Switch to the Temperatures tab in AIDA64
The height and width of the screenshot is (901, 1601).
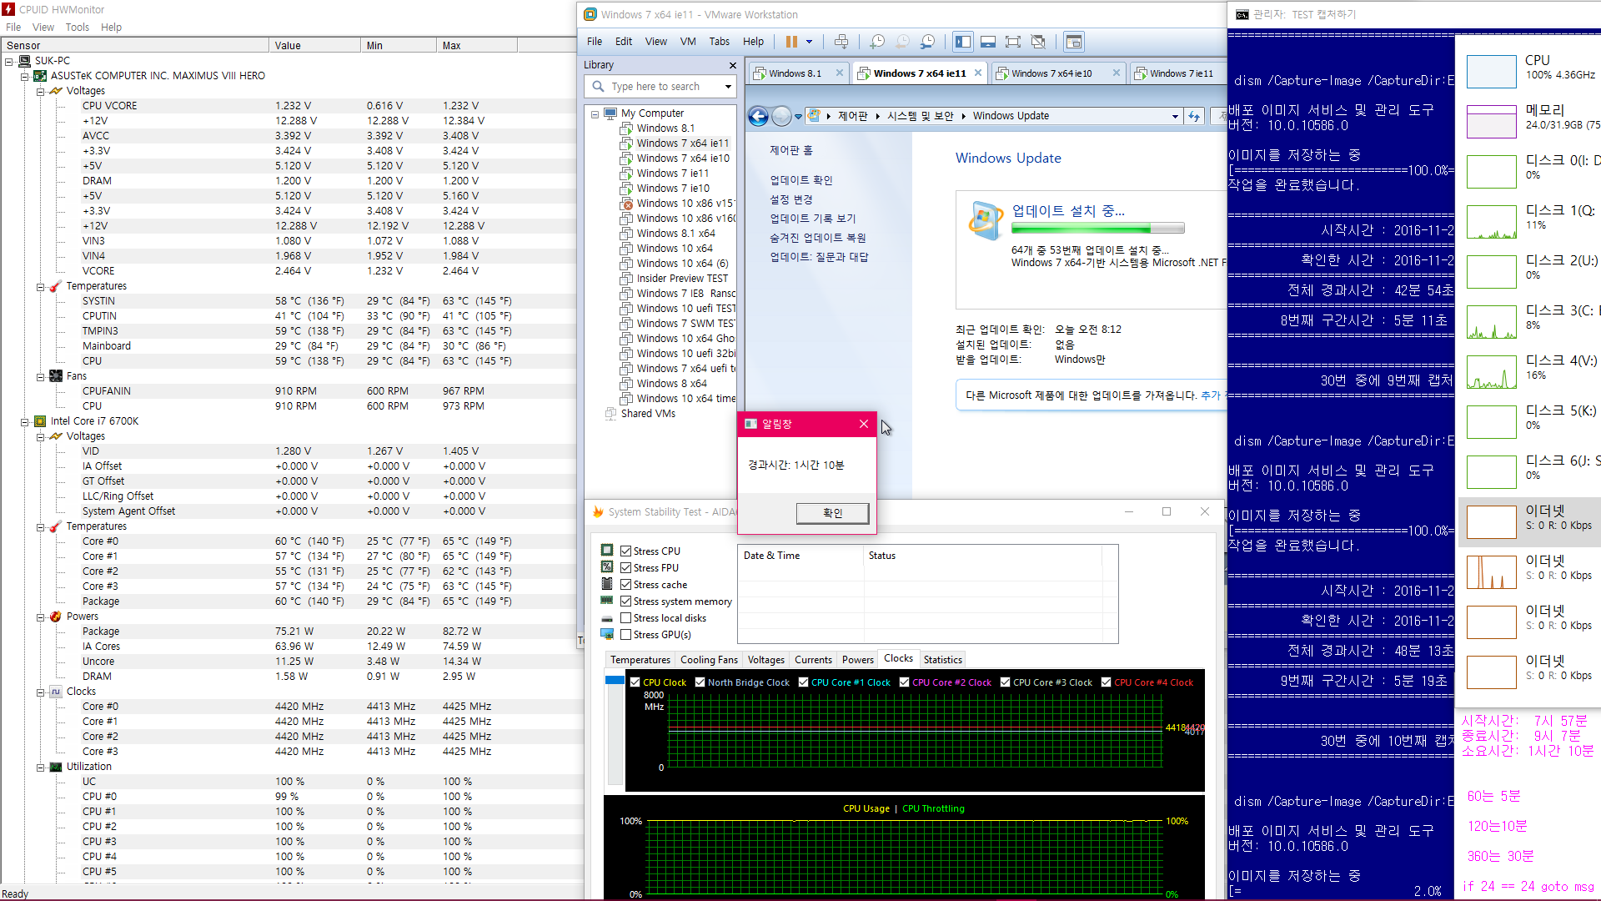point(640,659)
